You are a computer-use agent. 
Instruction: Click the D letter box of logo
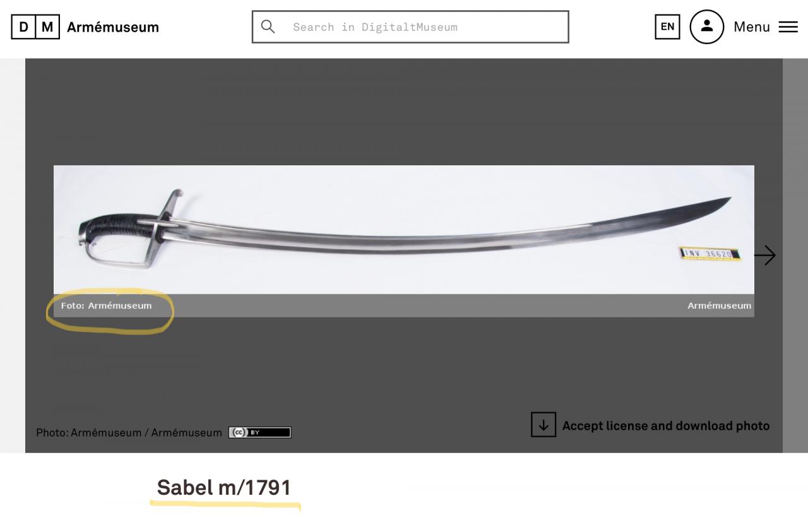click(x=23, y=27)
